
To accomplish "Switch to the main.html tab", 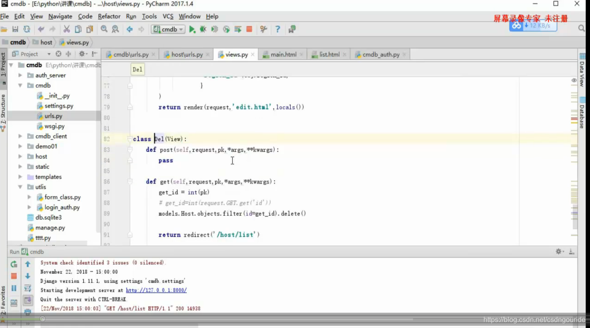I will pyautogui.click(x=283, y=55).
